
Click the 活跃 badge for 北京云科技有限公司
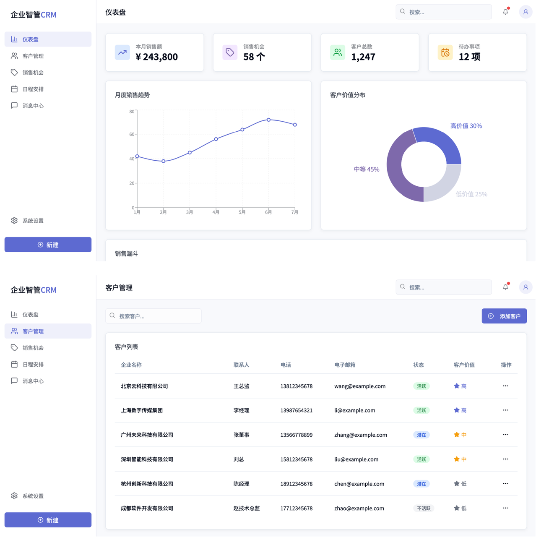click(x=422, y=386)
